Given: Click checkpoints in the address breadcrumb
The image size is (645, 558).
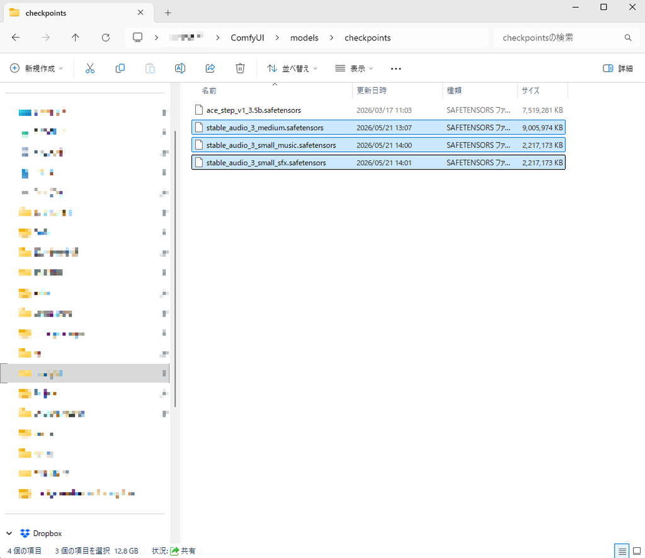Looking at the screenshot, I should 368,38.
